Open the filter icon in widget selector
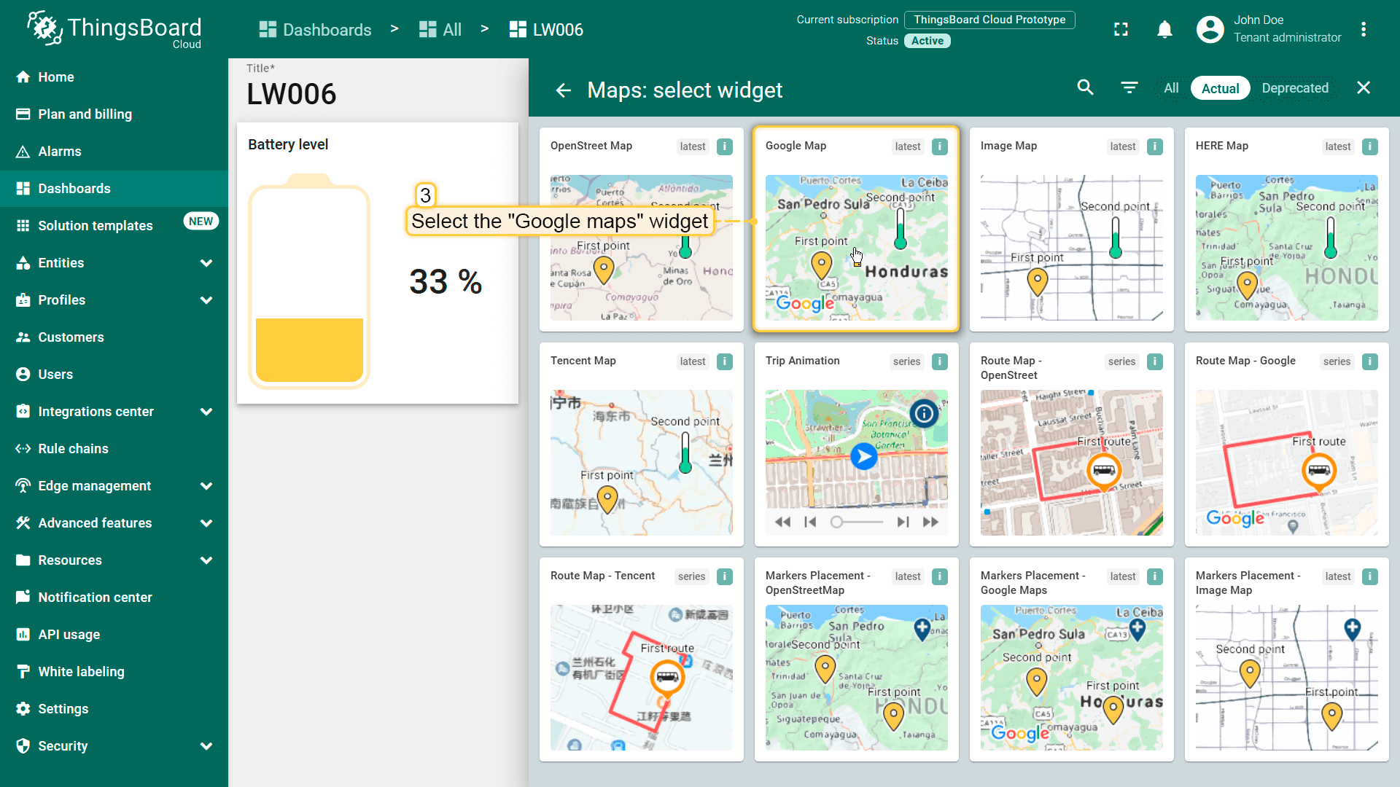 1129,88
